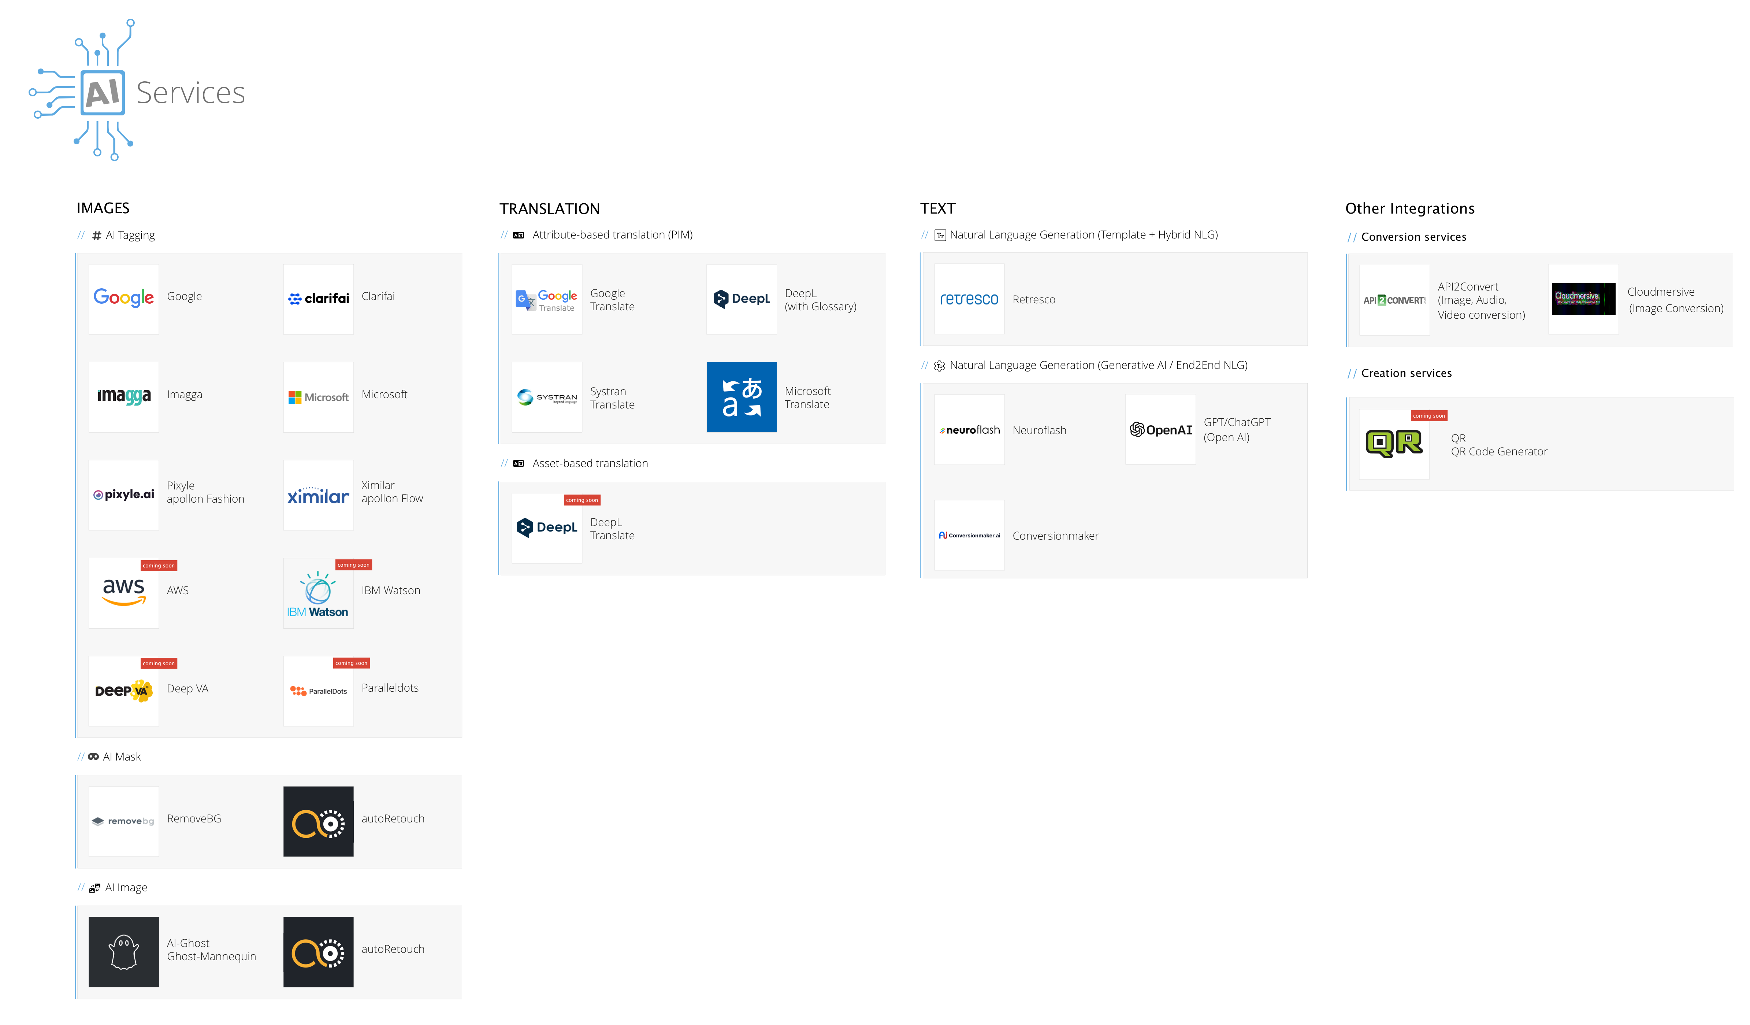1750x1025 pixels.
Task: Select the Systran Translate logo
Action: coord(546,397)
